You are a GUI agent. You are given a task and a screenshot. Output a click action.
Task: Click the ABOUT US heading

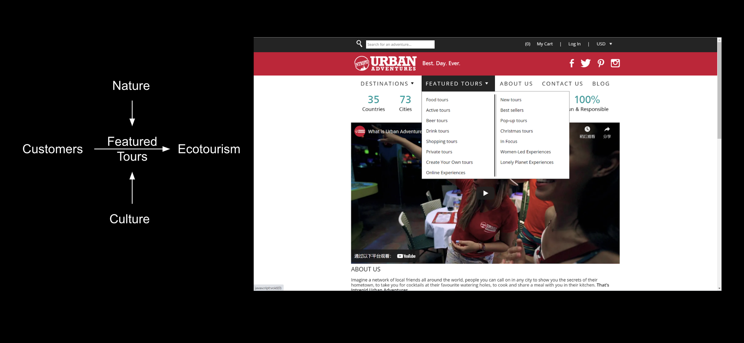365,269
